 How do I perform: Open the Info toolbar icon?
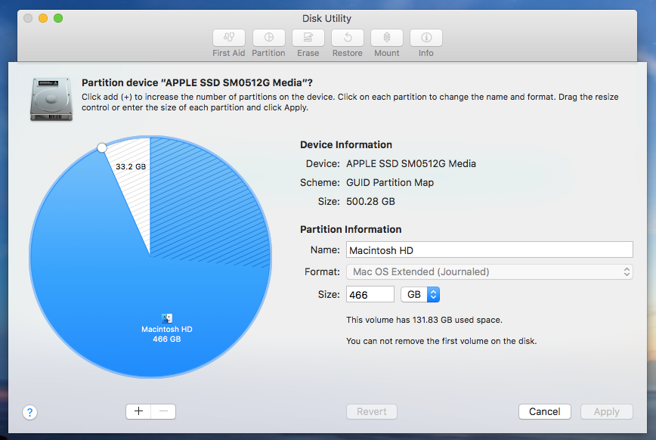pos(425,38)
